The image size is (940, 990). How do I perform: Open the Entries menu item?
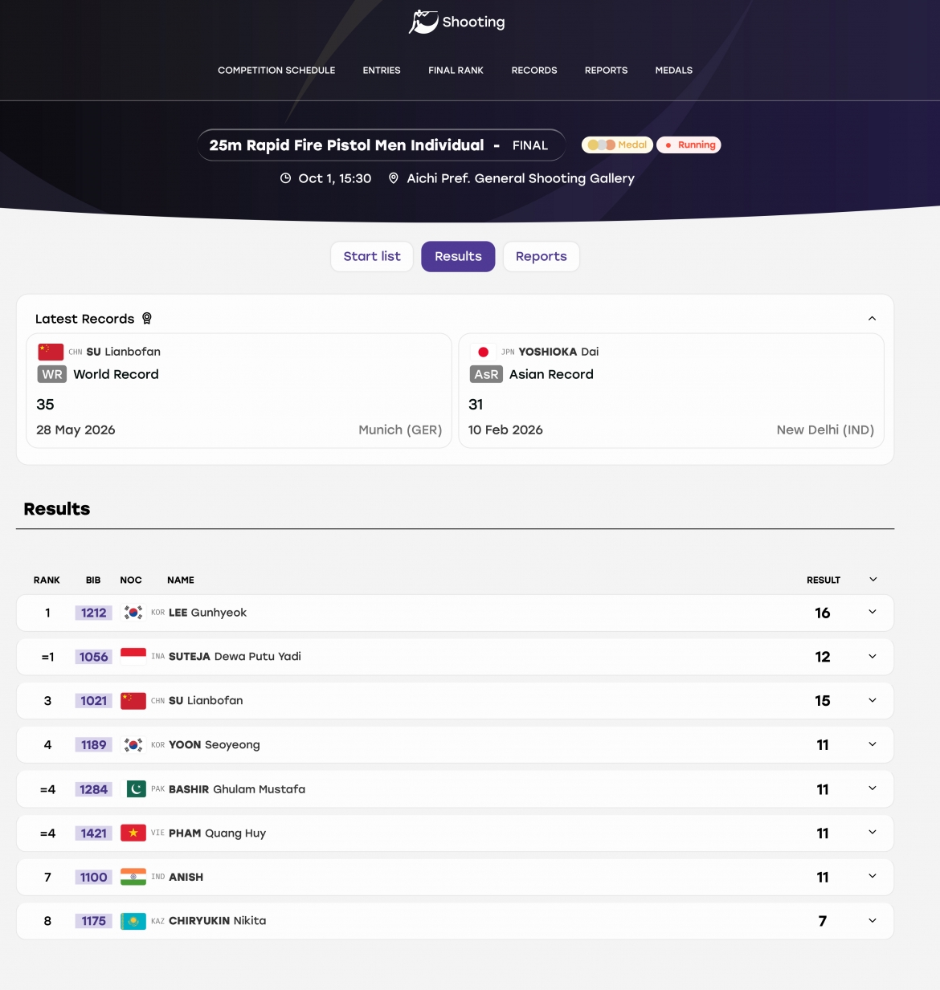[x=382, y=71]
